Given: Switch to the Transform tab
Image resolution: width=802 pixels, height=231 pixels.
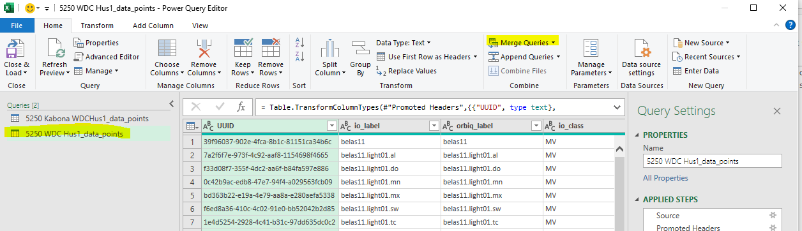Looking at the screenshot, I should point(97,26).
